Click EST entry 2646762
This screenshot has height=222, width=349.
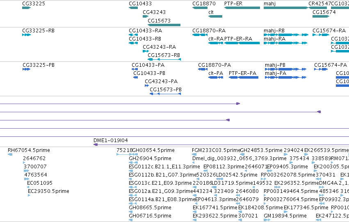pyautogui.click(x=34, y=158)
